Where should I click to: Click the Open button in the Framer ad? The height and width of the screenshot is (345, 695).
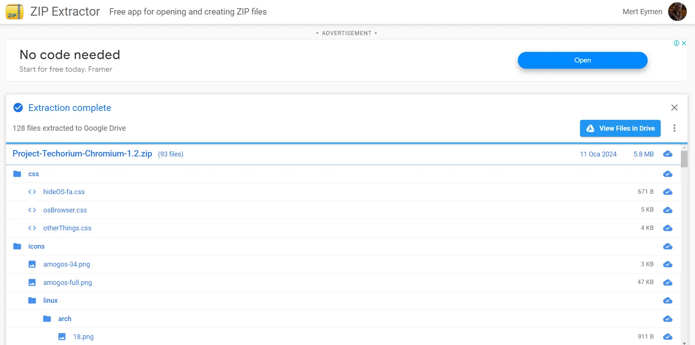pyautogui.click(x=582, y=60)
